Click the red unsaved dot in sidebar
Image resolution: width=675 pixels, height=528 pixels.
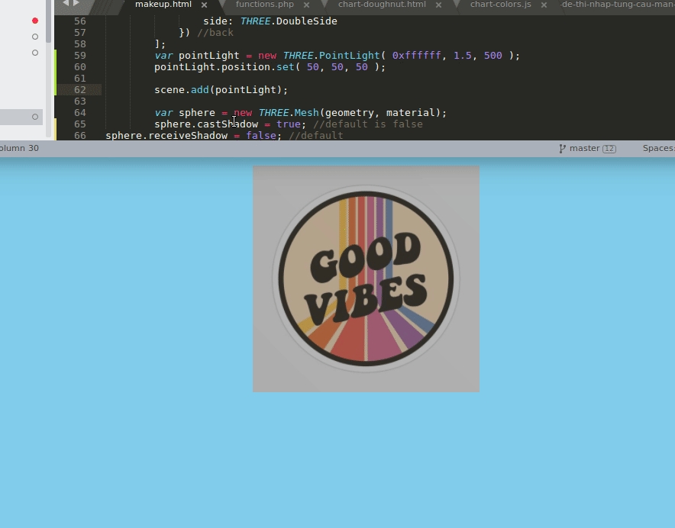(35, 21)
